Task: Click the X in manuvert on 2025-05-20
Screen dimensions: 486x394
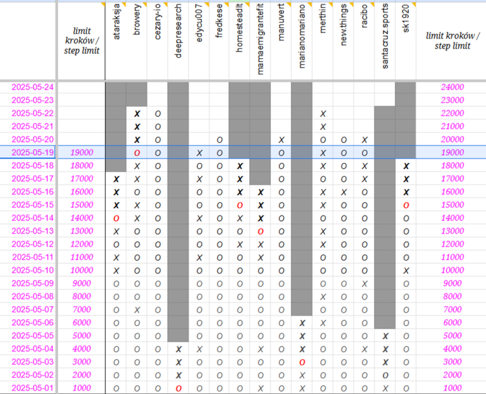Action: point(281,139)
